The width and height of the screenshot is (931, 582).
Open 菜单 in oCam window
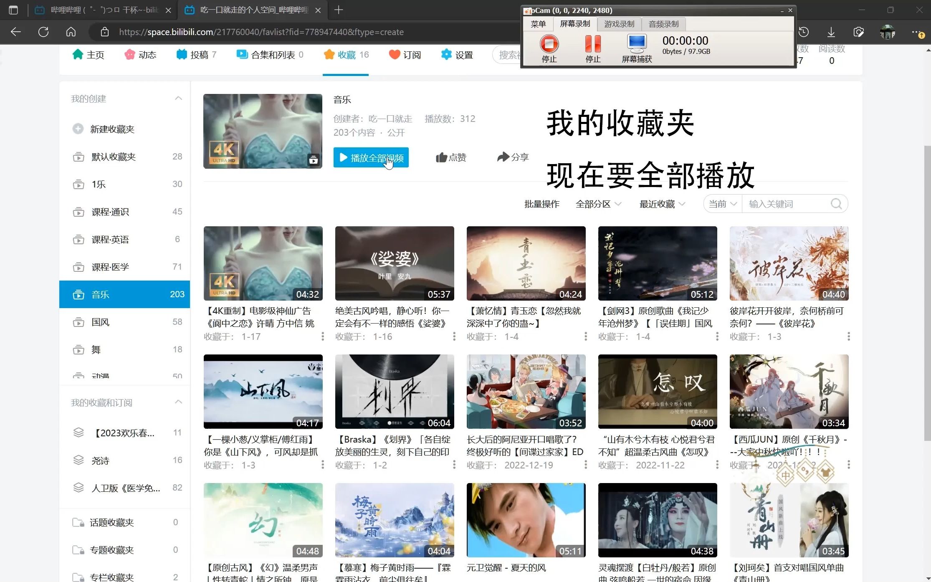tap(538, 24)
